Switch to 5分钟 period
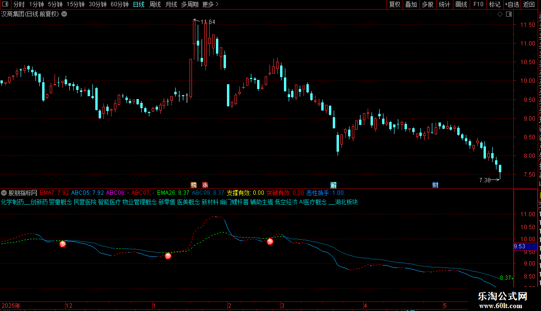The width and height of the screenshot is (541, 311). pyautogui.click(x=55, y=4)
